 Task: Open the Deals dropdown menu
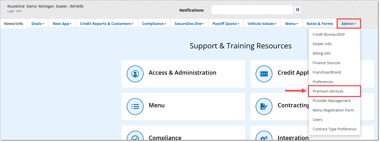click(38, 24)
